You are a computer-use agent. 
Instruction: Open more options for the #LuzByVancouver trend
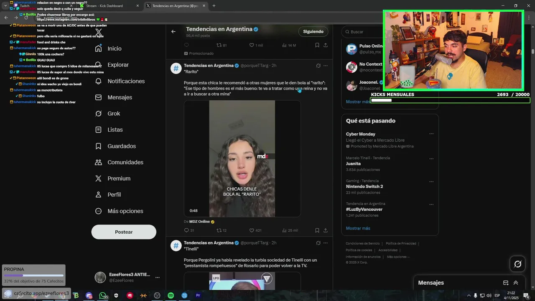431,204
